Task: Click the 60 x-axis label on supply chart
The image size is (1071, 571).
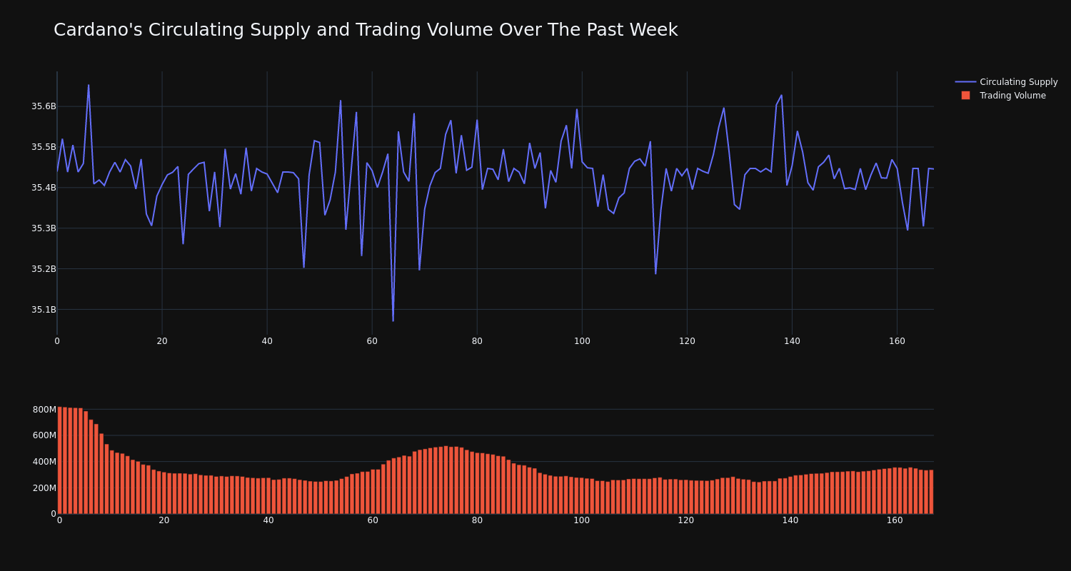Action: tap(372, 341)
